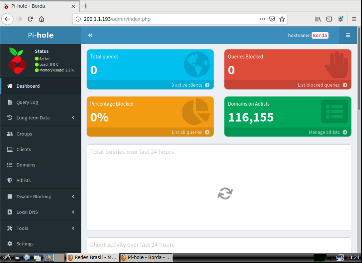Open the Clients menu item
This screenshot has height=263, width=362.
(x=41, y=149)
